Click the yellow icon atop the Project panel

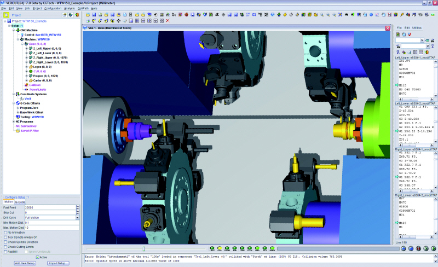tap(6, 15)
